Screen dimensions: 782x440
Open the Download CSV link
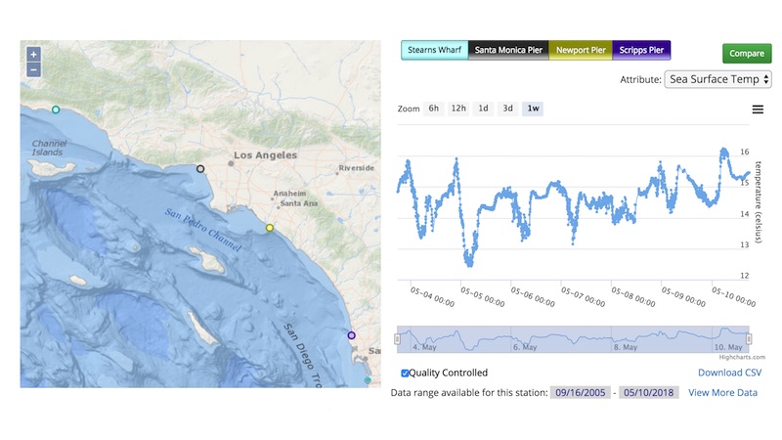click(729, 373)
